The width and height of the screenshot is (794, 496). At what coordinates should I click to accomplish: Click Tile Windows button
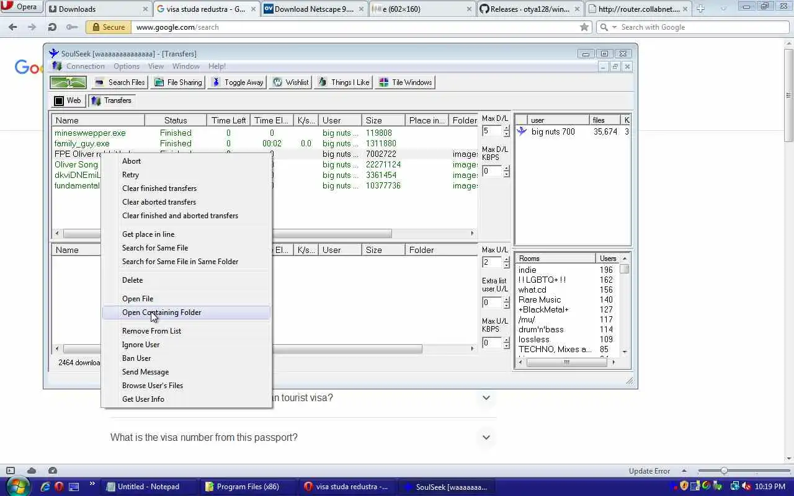pyautogui.click(x=405, y=82)
